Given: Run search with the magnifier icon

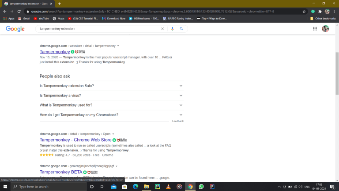Looking at the screenshot, I should click(181, 29).
